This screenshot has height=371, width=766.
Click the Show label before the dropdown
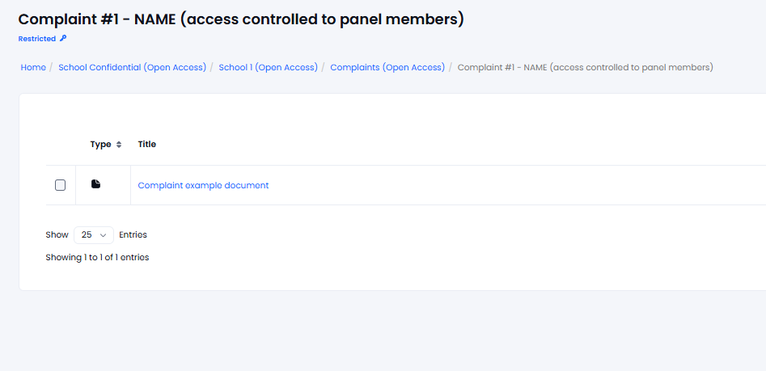(x=57, y=234)
